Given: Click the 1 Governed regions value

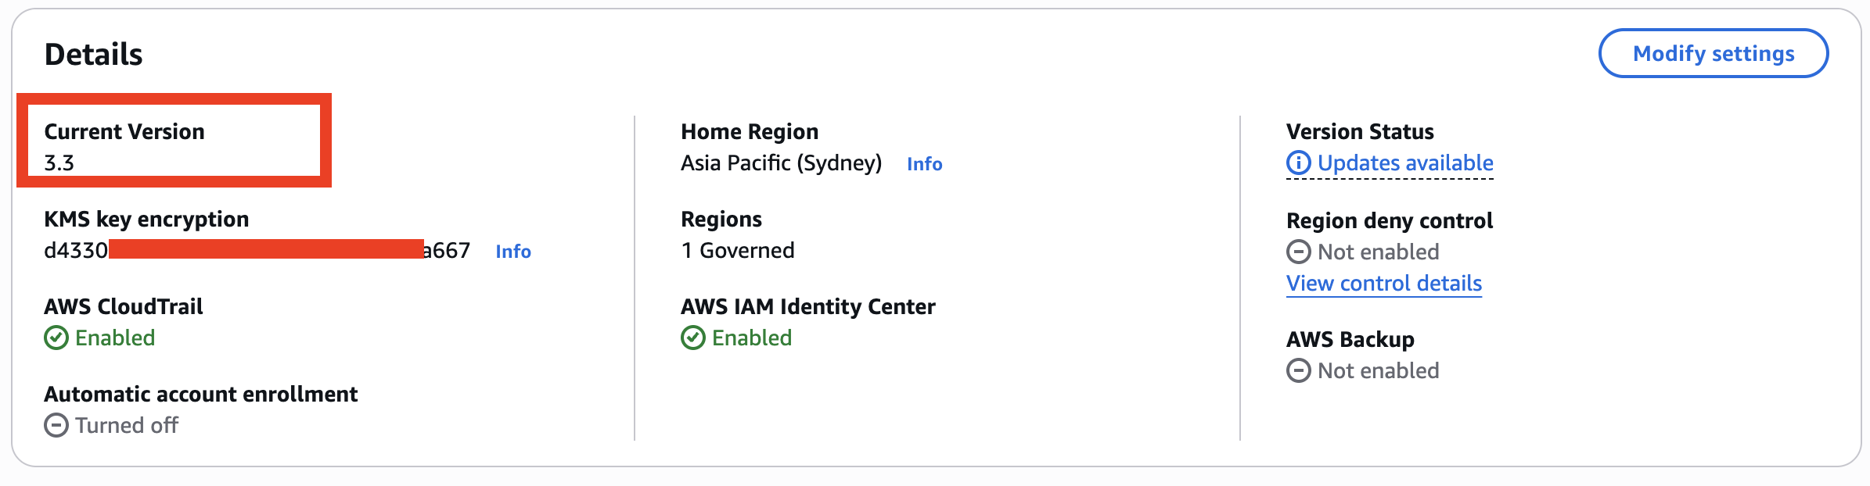Looking at the screenshot, I should (737, 251).
